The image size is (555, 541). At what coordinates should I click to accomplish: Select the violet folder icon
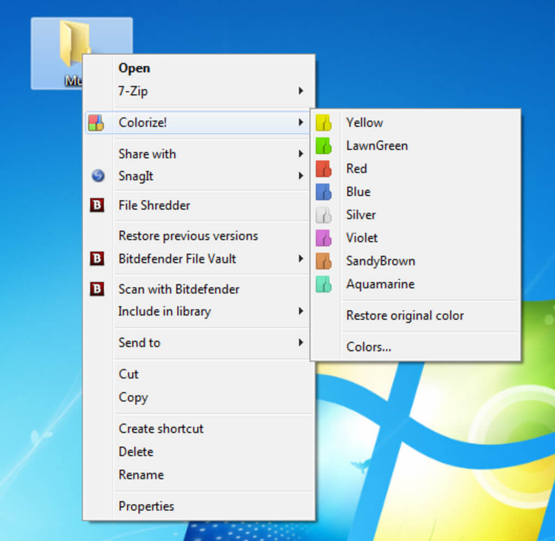(324, 238)
